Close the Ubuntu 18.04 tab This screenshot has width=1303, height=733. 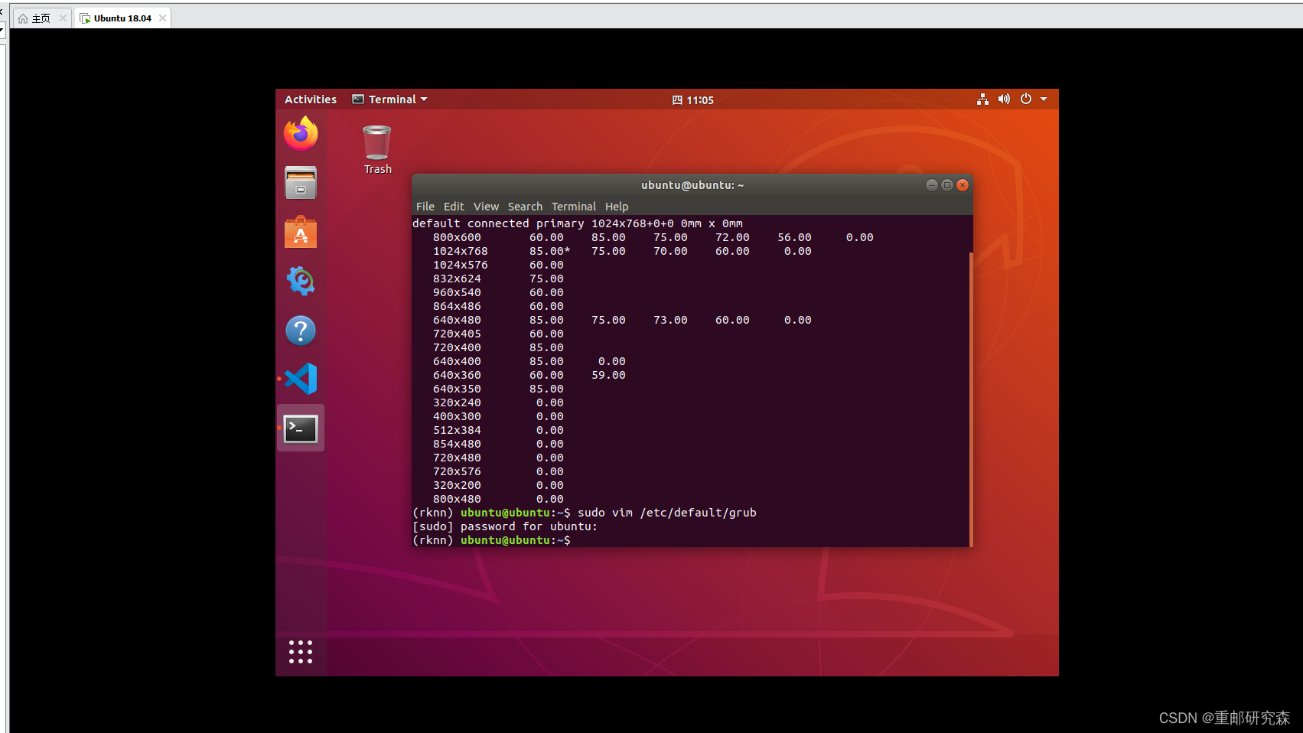162,18
